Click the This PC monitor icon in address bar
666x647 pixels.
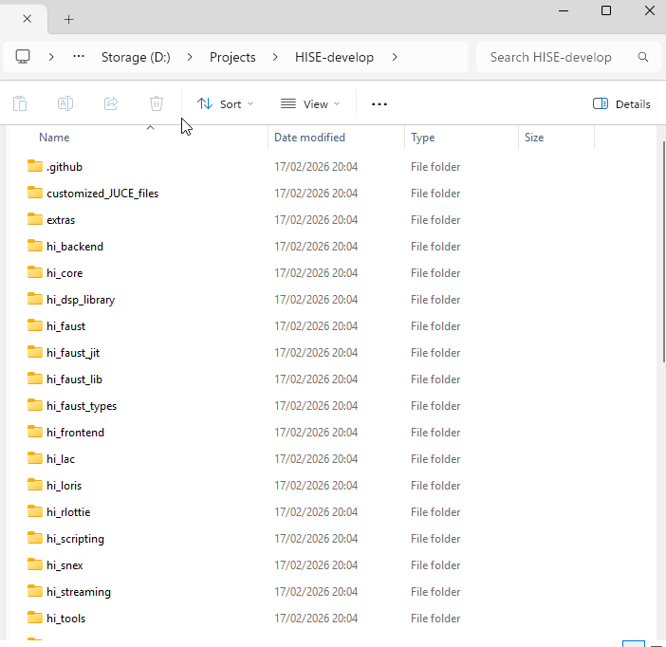23,57
